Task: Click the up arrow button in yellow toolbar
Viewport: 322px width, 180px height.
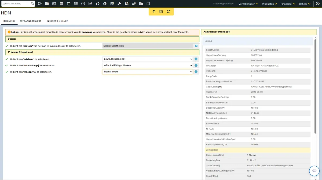Action: pos(154,12)
